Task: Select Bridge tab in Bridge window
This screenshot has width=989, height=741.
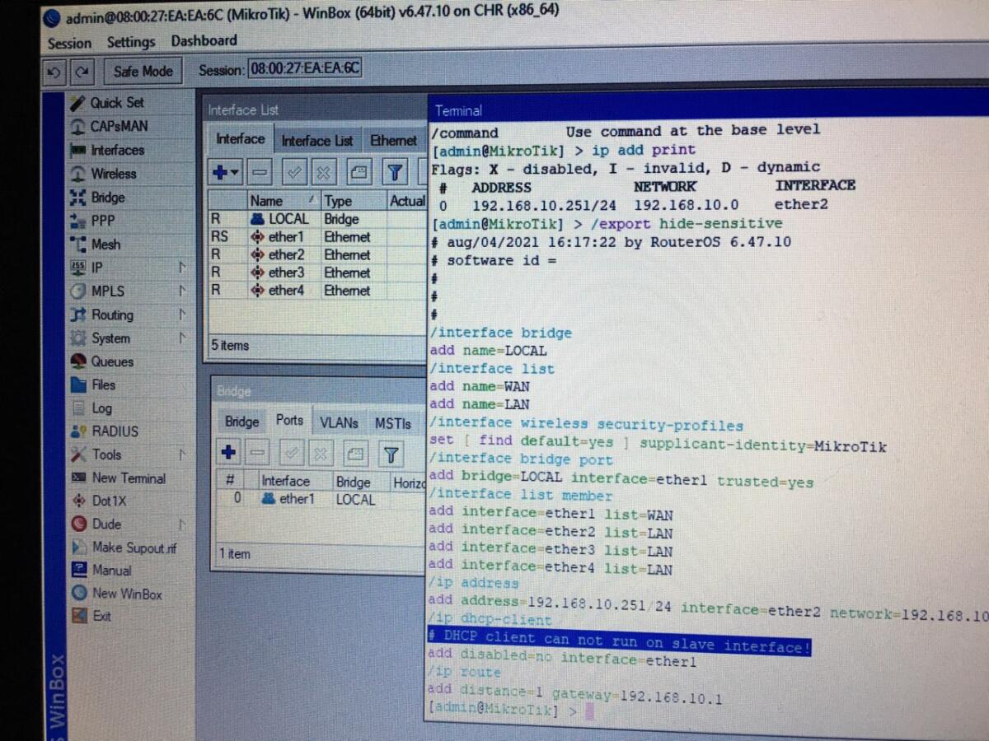Action: tap(242, 422)
